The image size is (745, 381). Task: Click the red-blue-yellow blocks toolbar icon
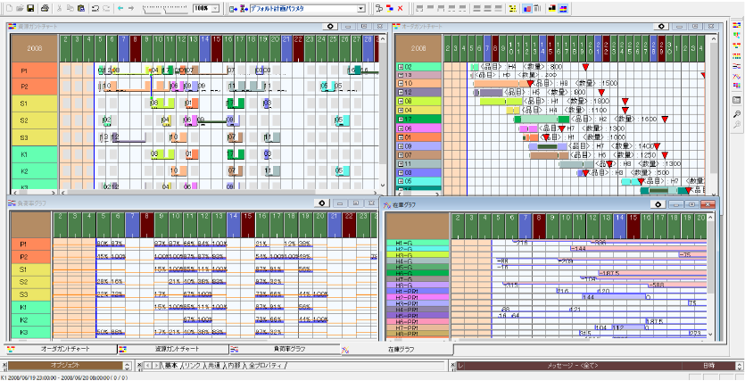(390, 9)
